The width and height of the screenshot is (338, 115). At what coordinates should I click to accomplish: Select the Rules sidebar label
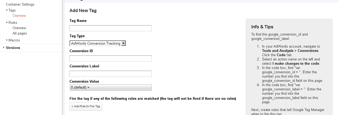click(x=13, y=22)
